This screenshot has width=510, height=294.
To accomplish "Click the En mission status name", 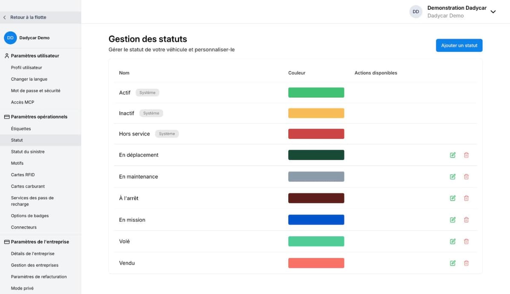I will pos(132,220).
